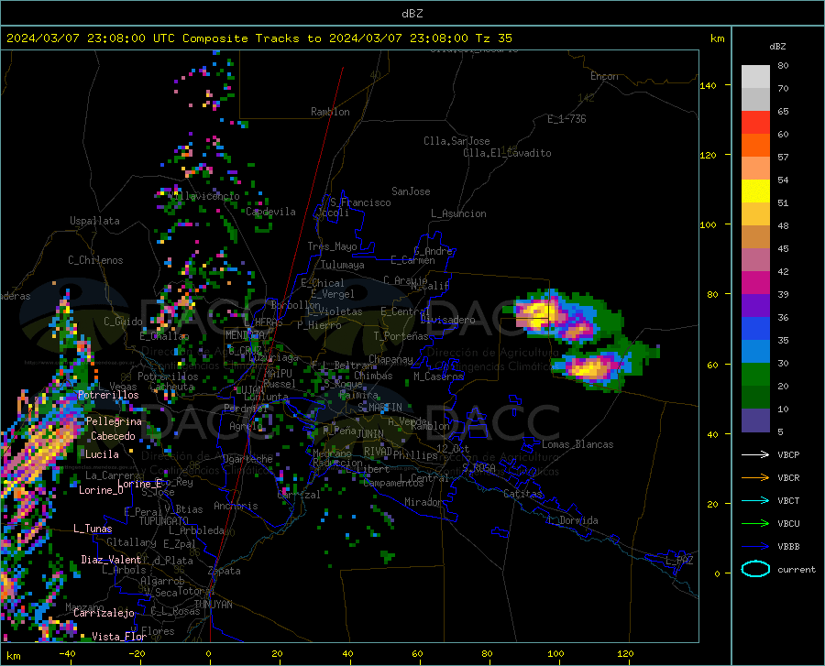Click the Tres_Mayo map label

tap(332, 246)
